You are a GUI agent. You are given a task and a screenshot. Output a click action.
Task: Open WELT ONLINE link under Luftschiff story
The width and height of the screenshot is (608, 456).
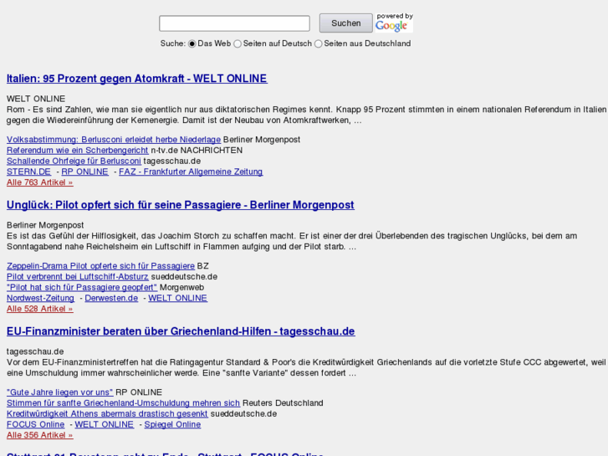tap(177, 298)
